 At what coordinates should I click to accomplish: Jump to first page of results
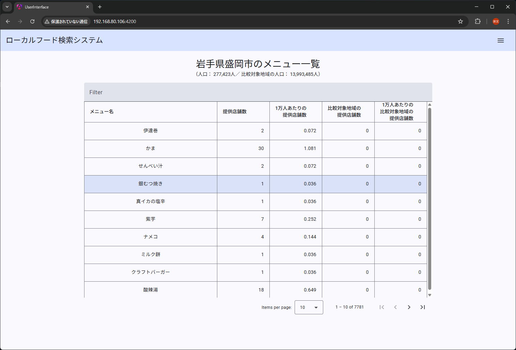coord(382,307)
